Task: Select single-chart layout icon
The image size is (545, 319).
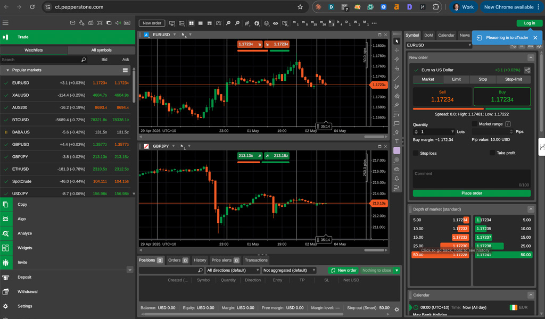Action: pos(200,23)
